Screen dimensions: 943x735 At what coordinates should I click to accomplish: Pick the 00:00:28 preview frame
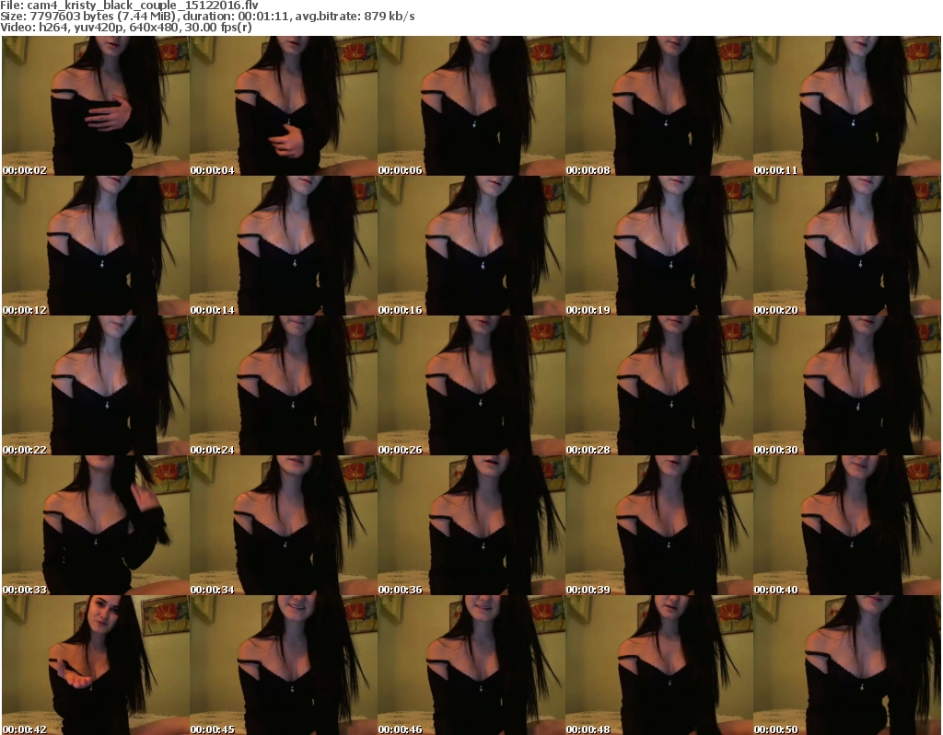click(x=658, y=385)
